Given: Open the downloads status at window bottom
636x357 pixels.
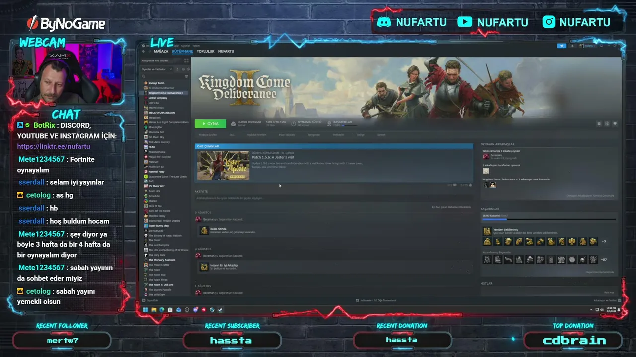Looking at the screenshot, I should pos(376,300).
